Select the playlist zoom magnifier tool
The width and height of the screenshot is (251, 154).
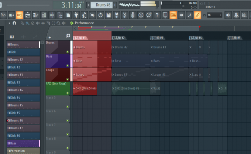[58, 23]
